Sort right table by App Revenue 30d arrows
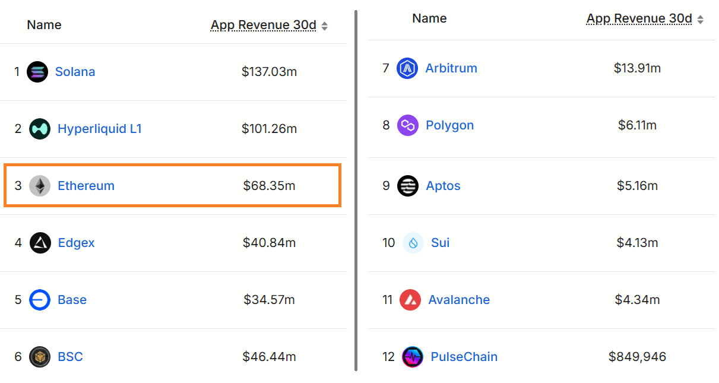This screenshot has height=383, width=719. coord(700,20)
